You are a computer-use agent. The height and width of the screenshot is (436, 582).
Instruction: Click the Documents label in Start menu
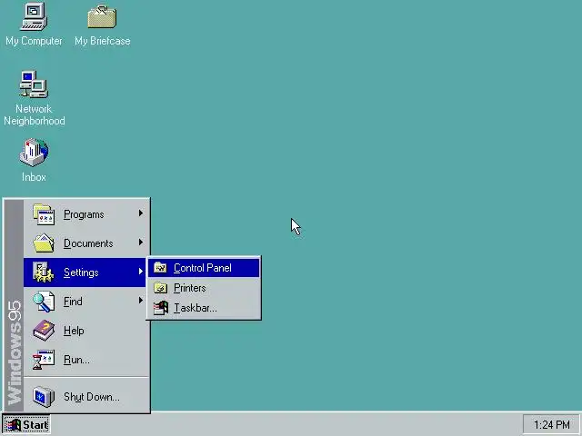tap(88, 243)
